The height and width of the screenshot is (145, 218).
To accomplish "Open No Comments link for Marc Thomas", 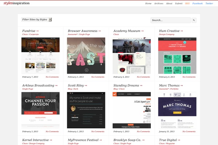I will coord(189,131).
